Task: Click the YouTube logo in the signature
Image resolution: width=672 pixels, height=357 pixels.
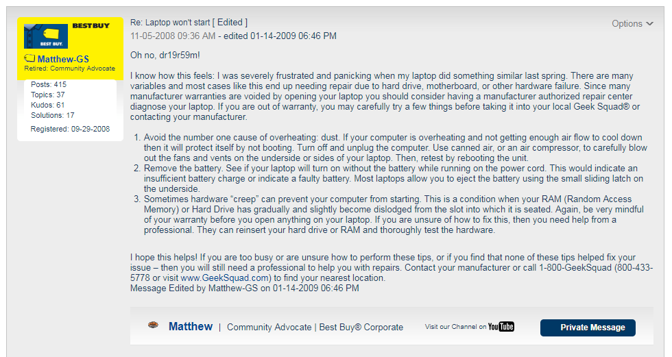Action: tap(501, 327)
